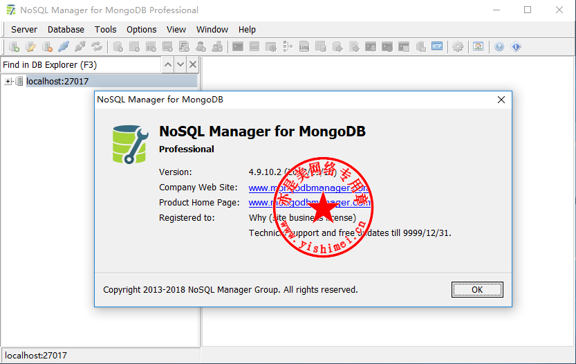Click the blue connect plug icon
The height and width of the screenshot is (364, 576).
pos(64,46)
